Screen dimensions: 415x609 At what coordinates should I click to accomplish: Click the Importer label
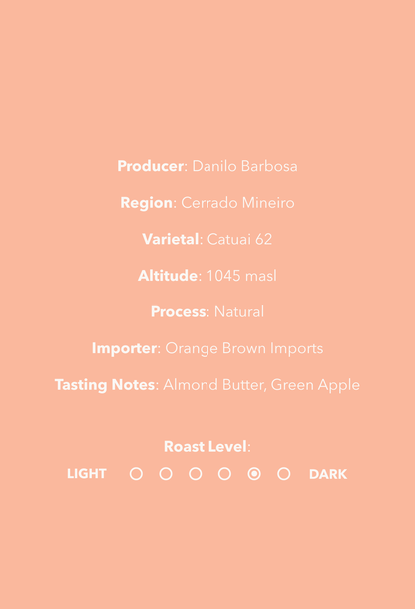pyautogui.click(x=125, y=348)
